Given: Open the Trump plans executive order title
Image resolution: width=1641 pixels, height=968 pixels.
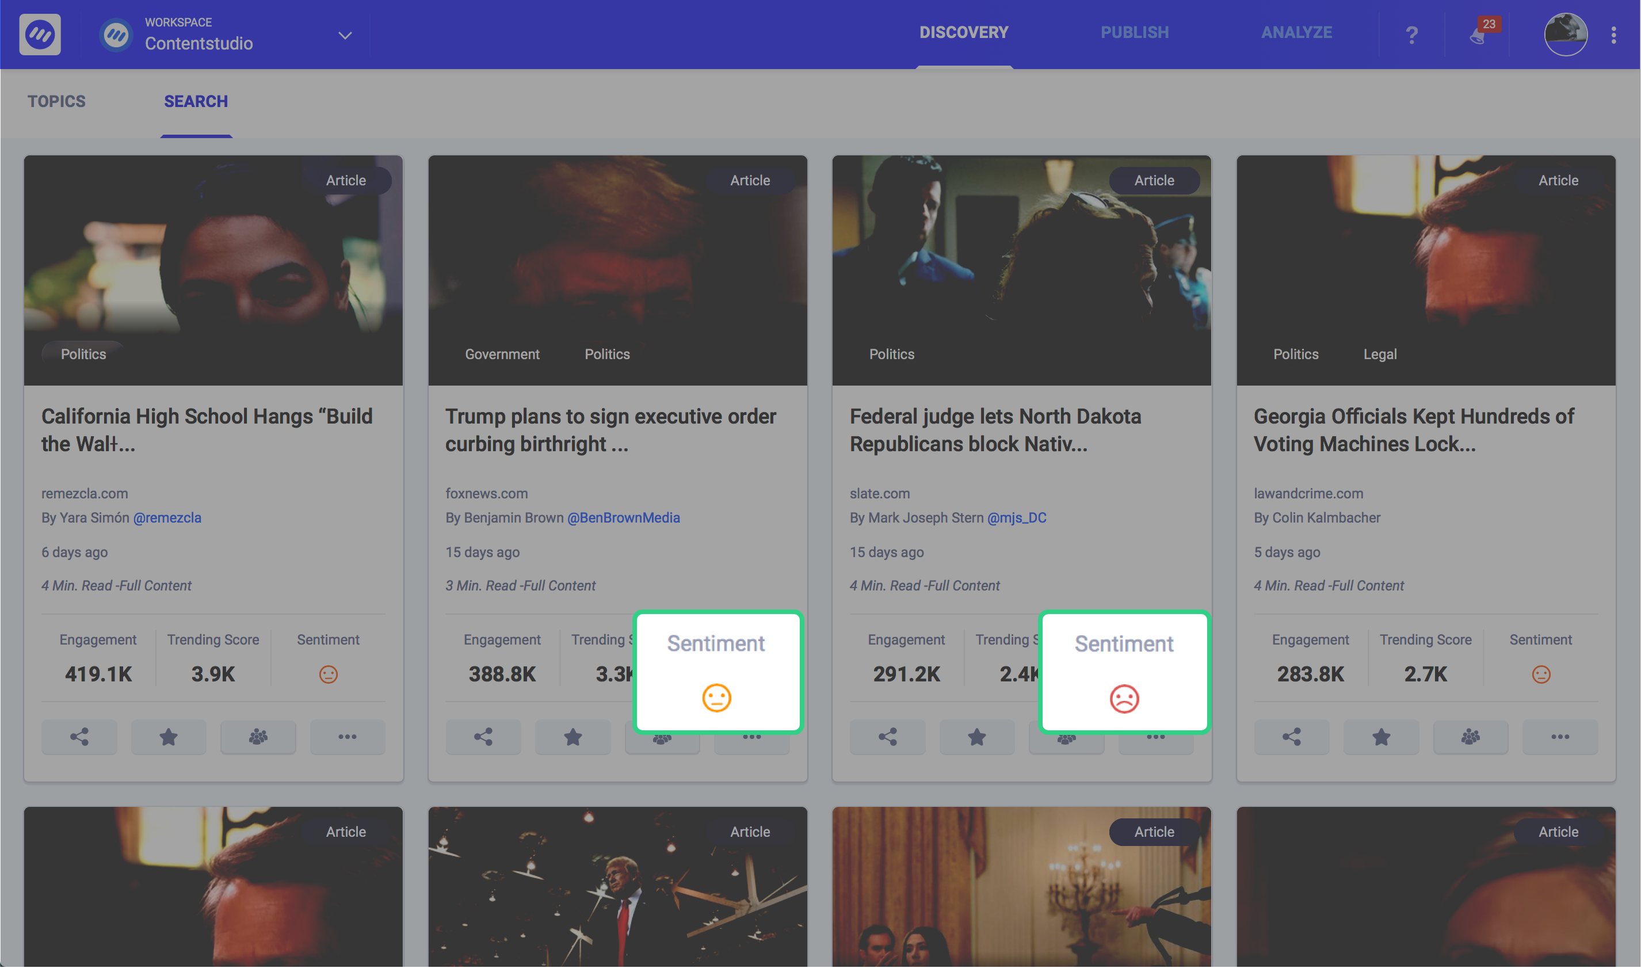Looking at the screenshot, I should pos(610,430).
